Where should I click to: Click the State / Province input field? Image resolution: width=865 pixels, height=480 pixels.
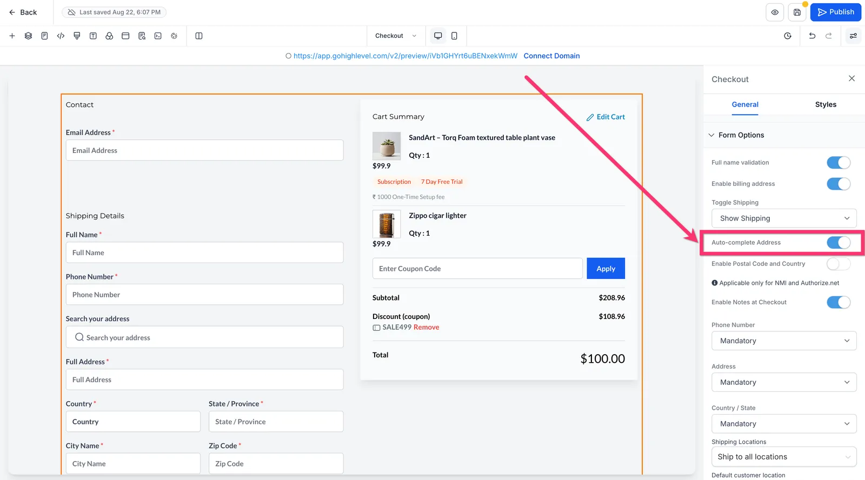click(276, 422)
